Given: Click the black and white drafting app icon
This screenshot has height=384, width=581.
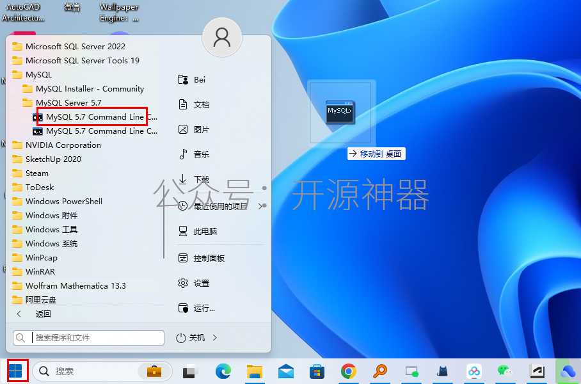Looking at the screenshot, I should (x=537, y=371).
